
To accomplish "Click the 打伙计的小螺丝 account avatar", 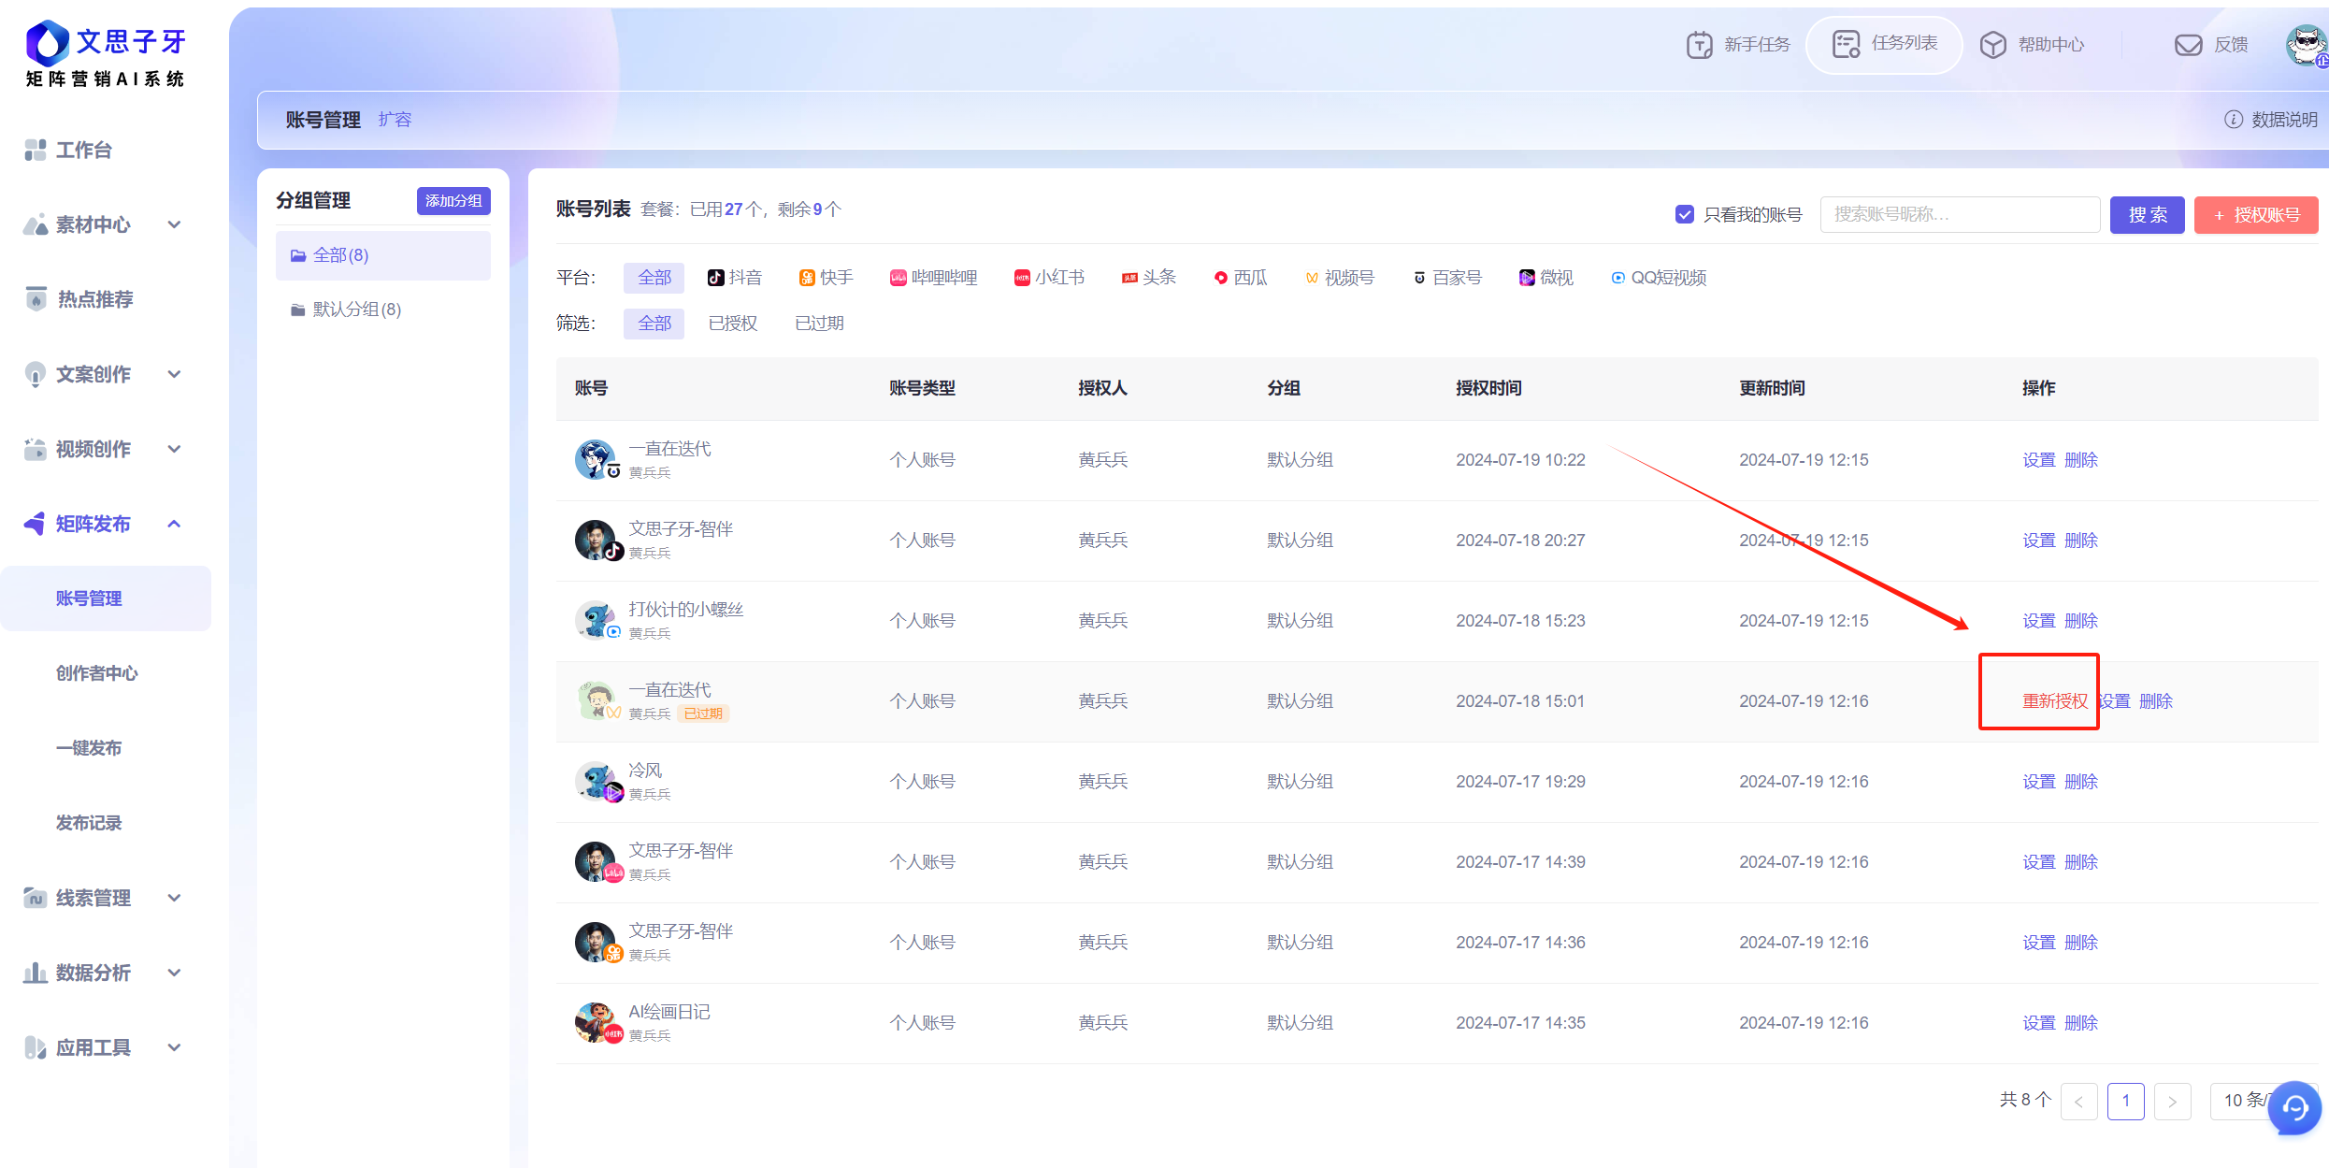I will tap(596, 620).
